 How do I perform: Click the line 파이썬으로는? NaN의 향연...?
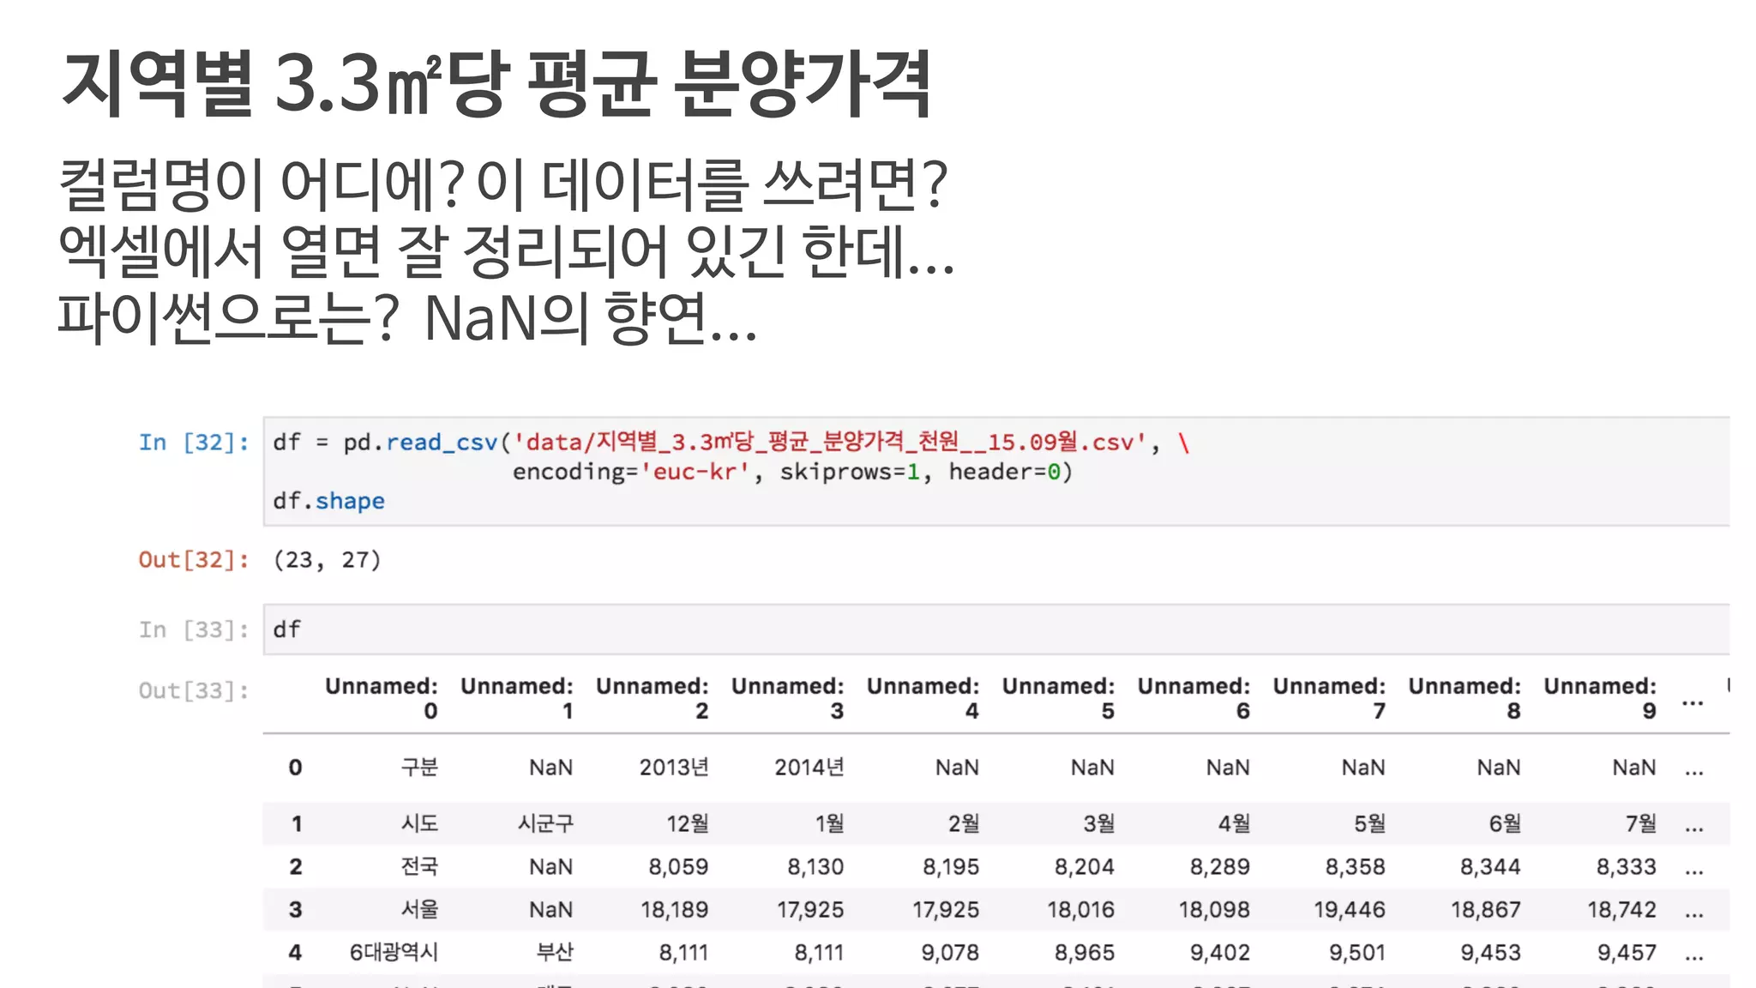click(x=408, y=317)
